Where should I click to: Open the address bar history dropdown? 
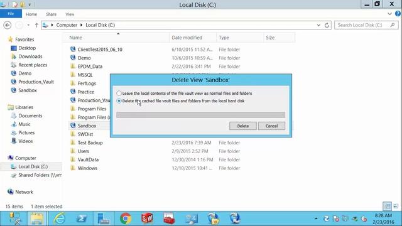pos(318,25)
